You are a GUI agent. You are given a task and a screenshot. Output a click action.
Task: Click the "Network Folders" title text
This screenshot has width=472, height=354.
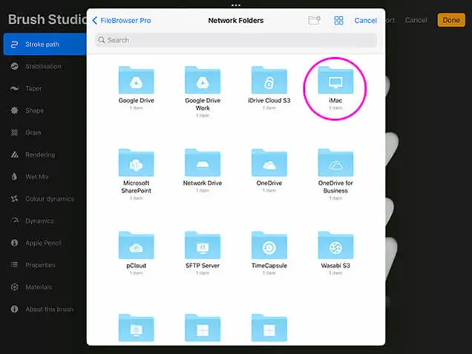(x=236, y=21)
